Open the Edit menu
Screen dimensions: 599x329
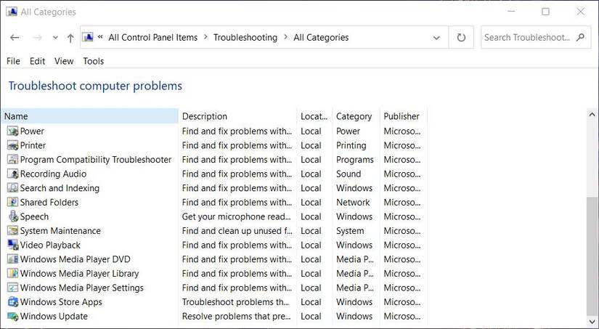tap(38, 61)
